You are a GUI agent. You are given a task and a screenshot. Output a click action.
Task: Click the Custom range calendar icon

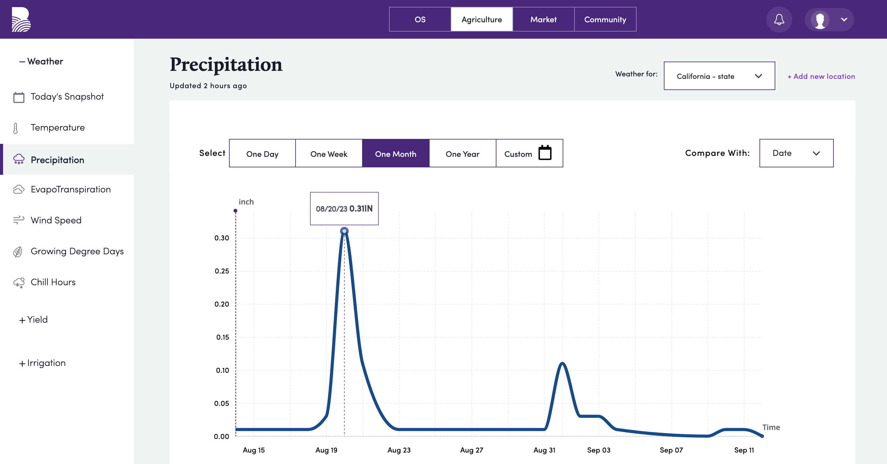(545, 153)
